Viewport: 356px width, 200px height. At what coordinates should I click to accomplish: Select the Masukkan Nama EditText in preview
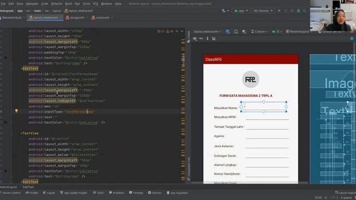click(264, 107)
